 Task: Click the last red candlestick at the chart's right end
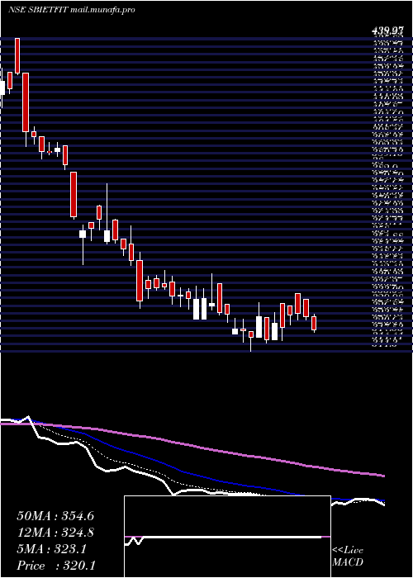click(314, 324)
